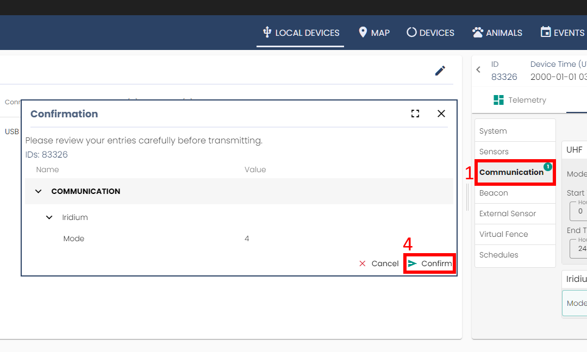Collapse the COMMUNICATION section
The height and width of the screenshot is (352, 587).
click(39, 191)
